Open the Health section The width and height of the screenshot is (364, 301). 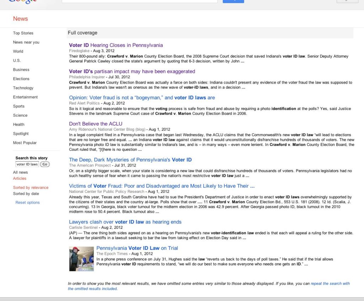(18, 125)
